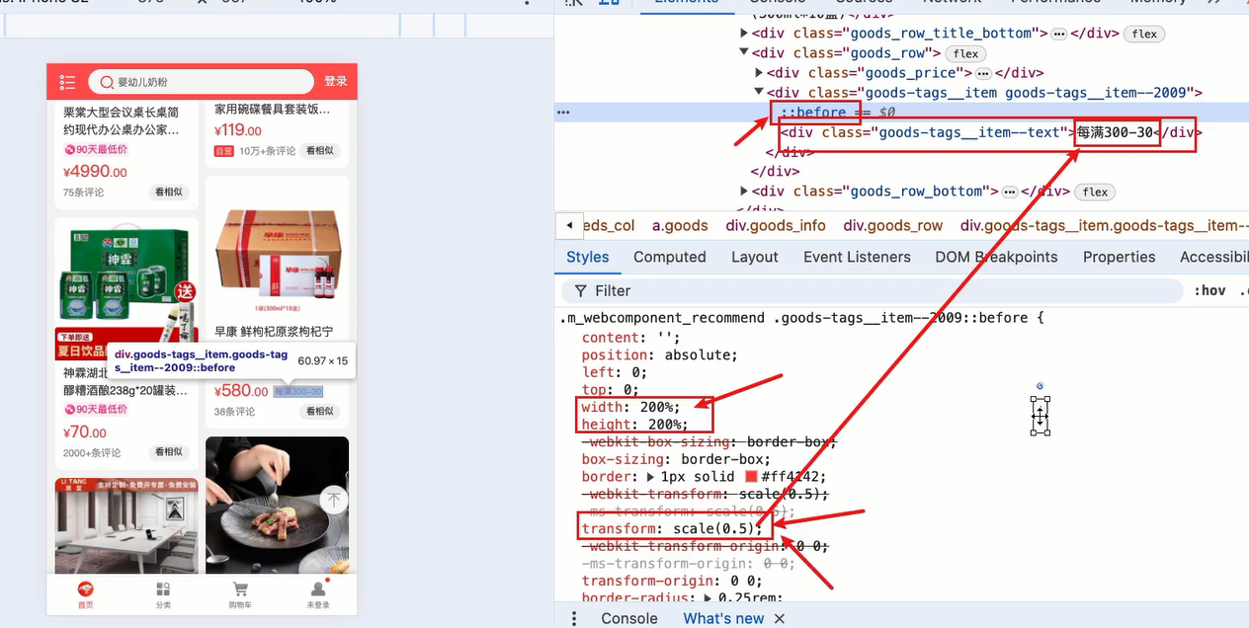Open the drawer three-dot menu beside Console
The height and width of the screenshot is (628, 1249).
[x=574, y=618]
